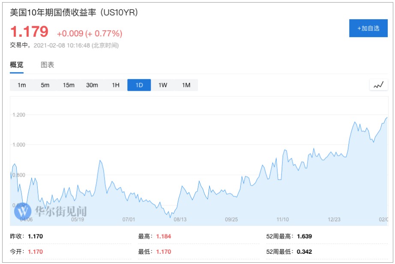Select the 1m interval
Screen dimensions: 395x264
pos(22,85)
